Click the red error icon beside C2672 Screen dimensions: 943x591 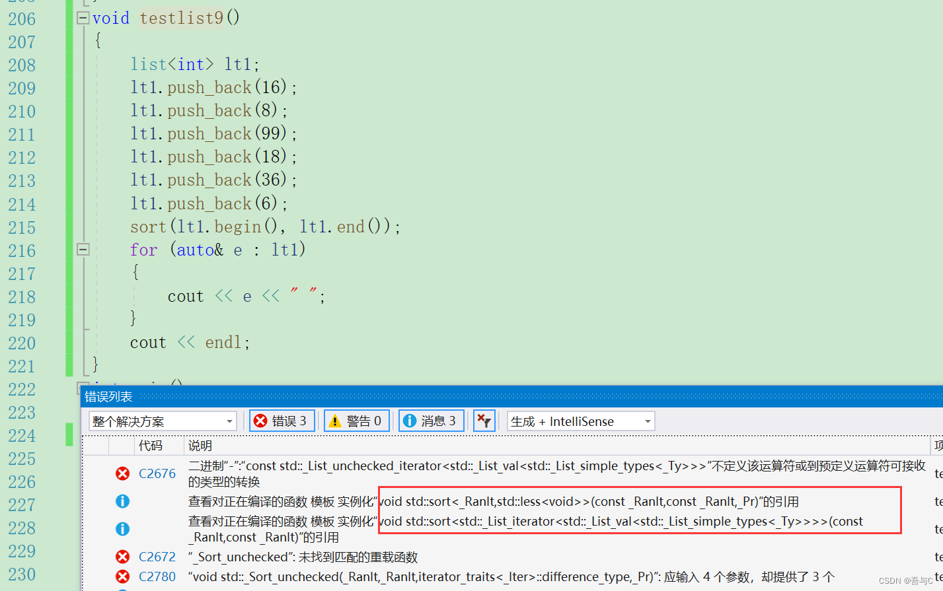point(122,557)
